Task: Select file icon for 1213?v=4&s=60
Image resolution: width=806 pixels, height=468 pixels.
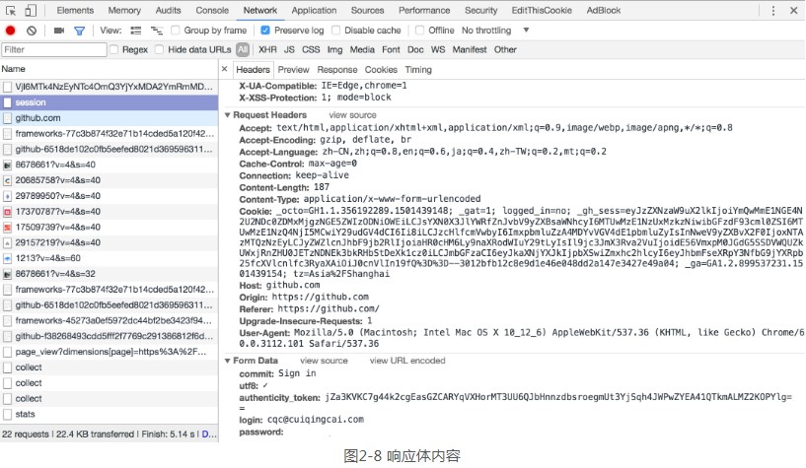Action: coord(7,258)
